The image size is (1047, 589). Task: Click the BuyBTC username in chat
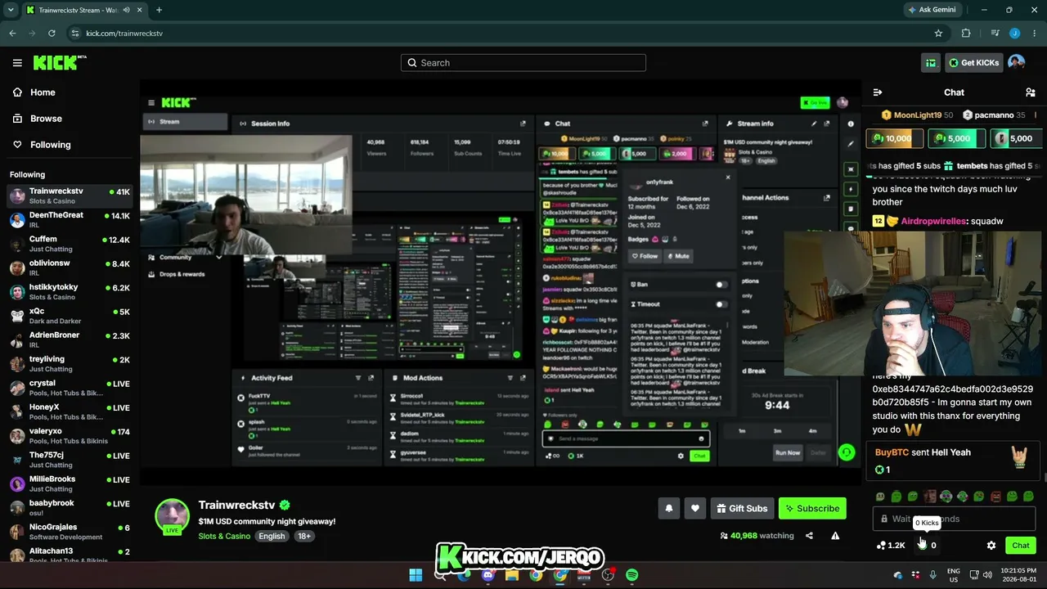coord(891,452)
